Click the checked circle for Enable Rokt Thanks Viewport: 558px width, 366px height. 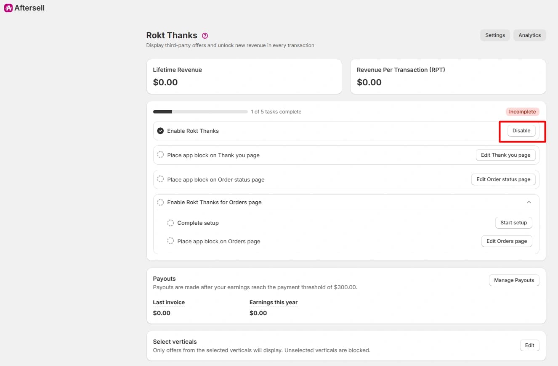coord(160,131)
